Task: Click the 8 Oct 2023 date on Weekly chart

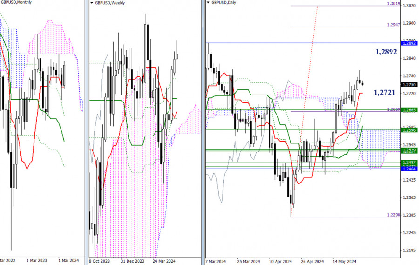Action: coord(99,261)
